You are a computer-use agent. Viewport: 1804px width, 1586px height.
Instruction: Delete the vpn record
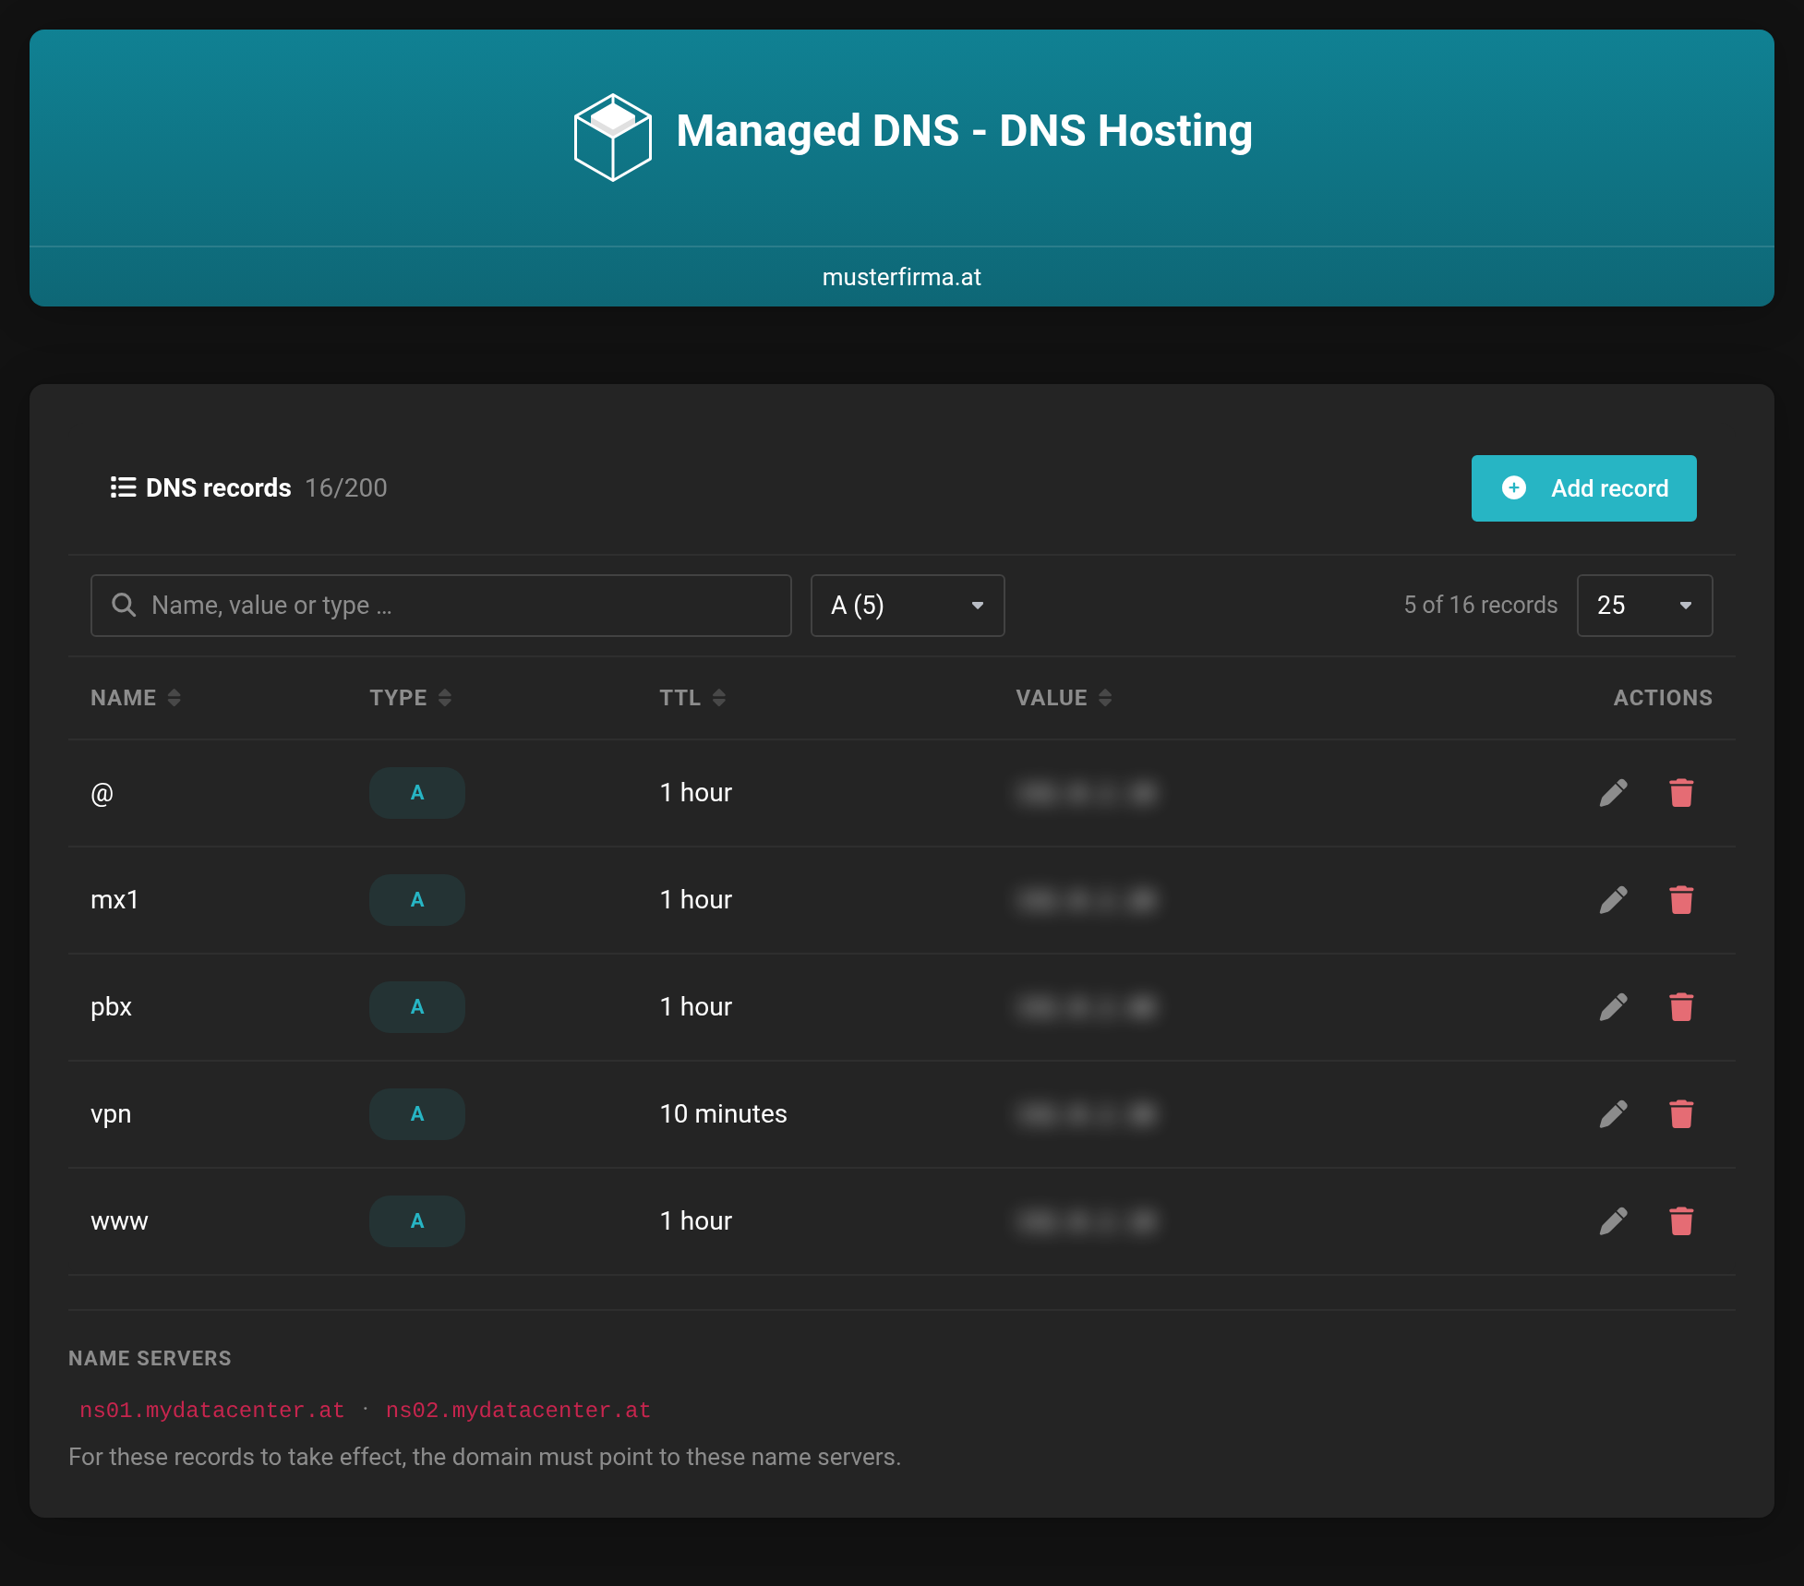pyautogui.click(x=1681, y=1114)
